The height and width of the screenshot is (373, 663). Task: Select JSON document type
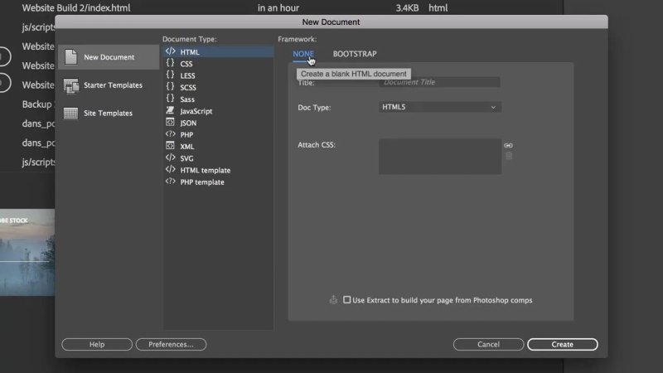pyautogui.click(x=219, y=123)
